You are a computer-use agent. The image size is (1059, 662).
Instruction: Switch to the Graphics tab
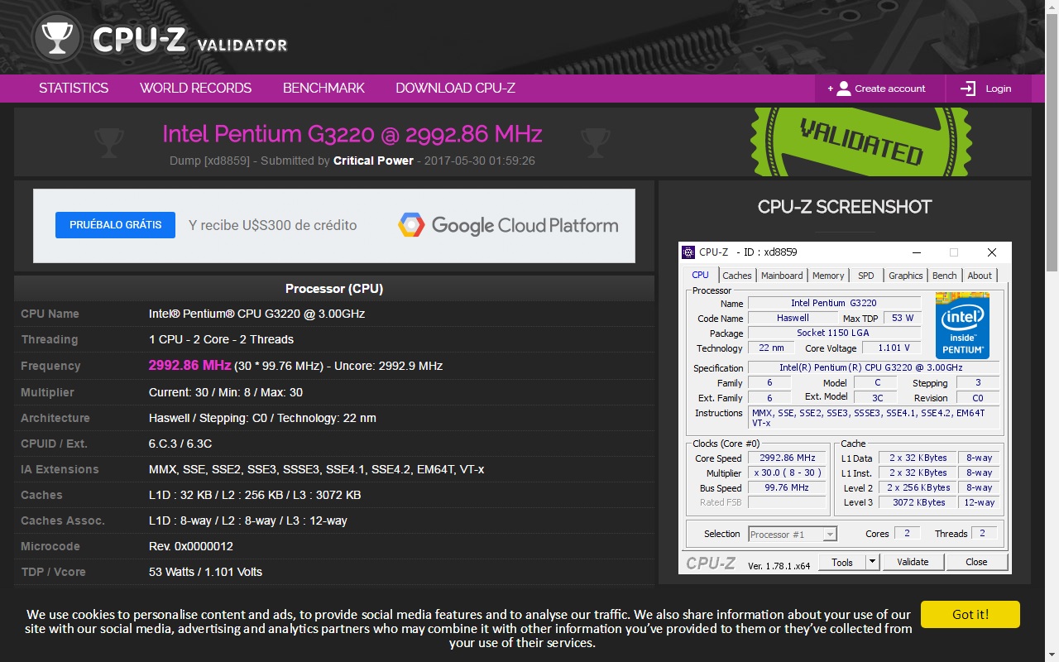click(x=905, y=276)
